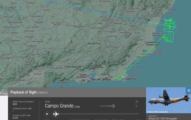Click the Itaperuna map label
Image resolution: width=191 pixels, height=120 pixels.
(x=133, y=26)
